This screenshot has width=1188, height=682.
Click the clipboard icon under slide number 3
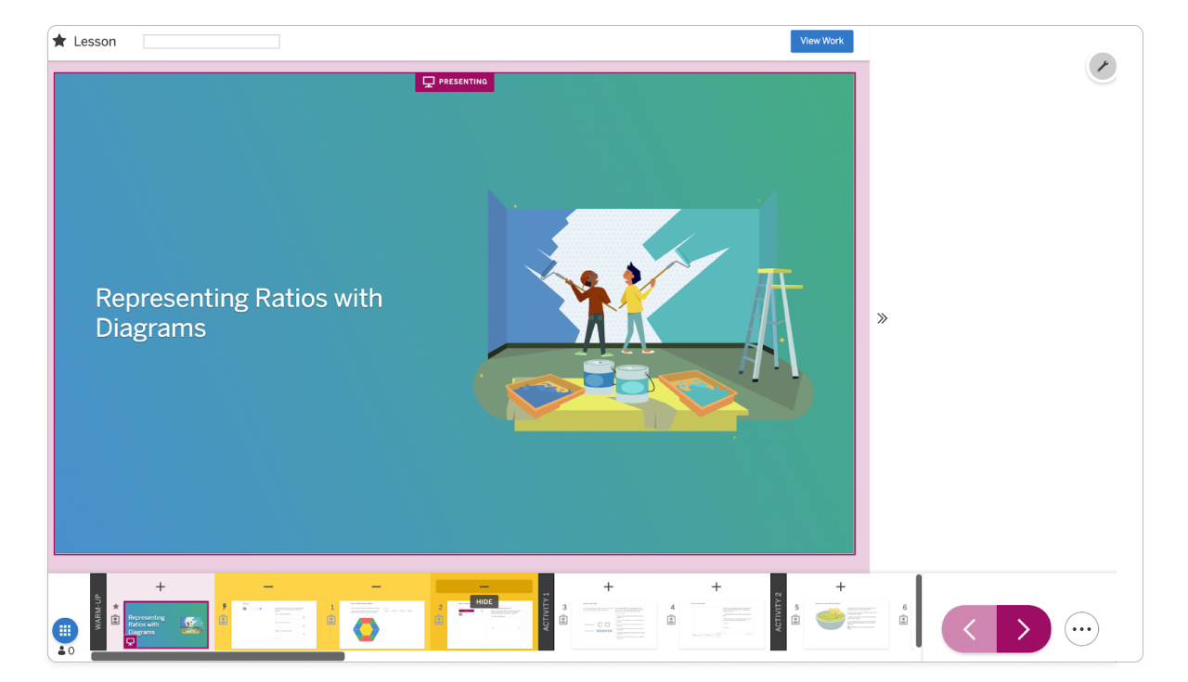[563, 620]
